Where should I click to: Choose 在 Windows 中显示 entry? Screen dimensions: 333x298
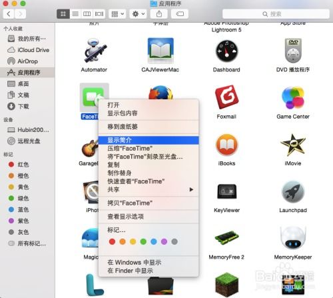pos(149,262)
